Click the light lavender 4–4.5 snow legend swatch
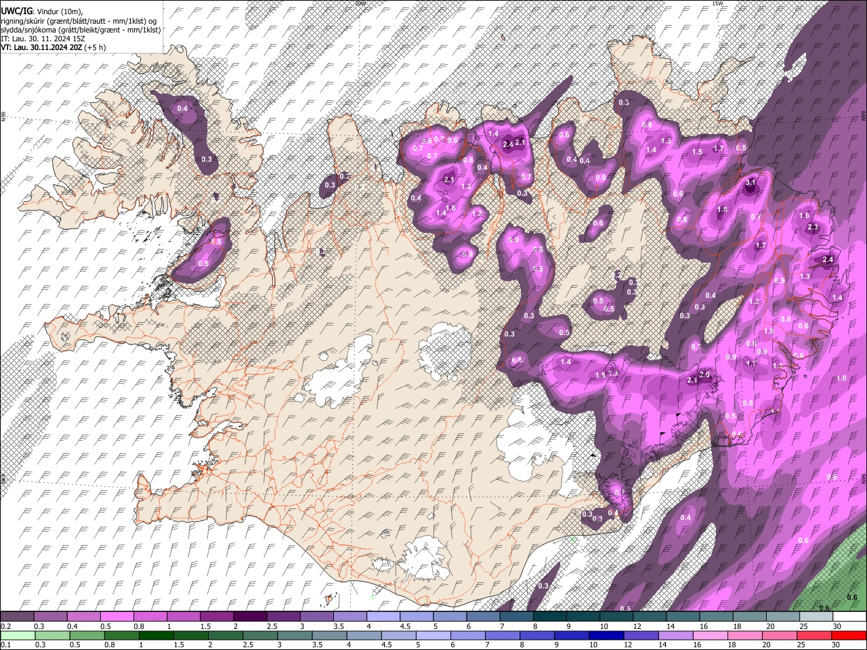The height and width of the screenshot is (650, 867). tap(383, 617)
